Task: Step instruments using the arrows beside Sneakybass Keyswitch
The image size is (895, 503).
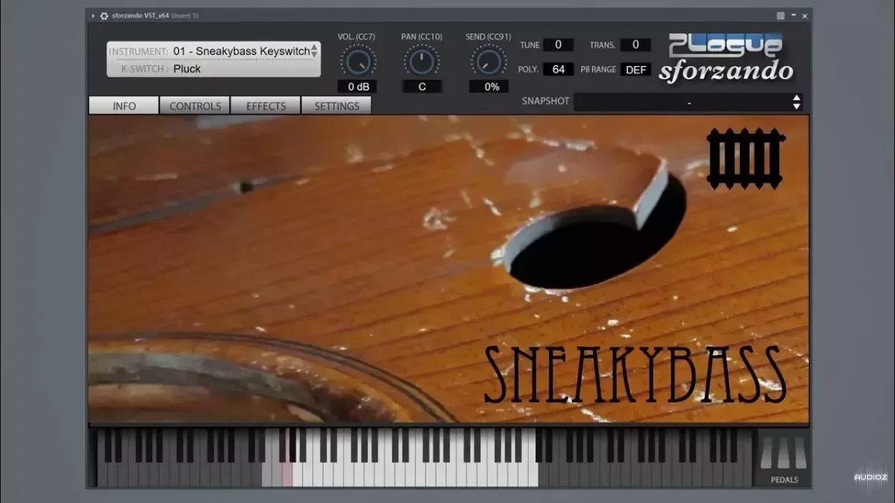Action: [314, 51]
